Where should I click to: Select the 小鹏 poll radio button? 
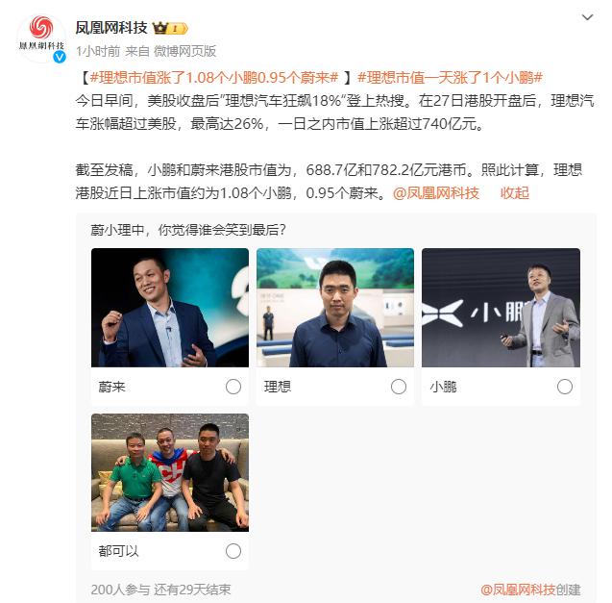click(564, 387)
